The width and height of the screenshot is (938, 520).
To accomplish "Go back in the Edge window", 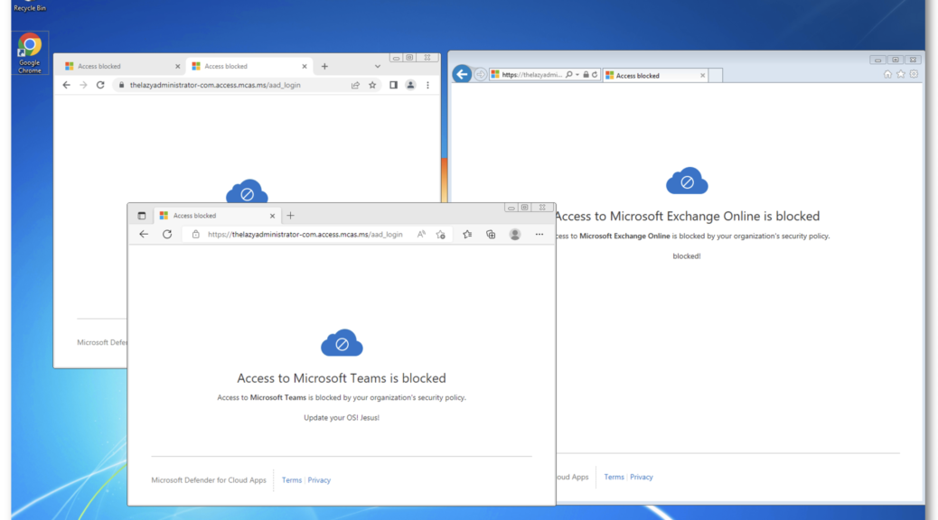I will (144, 235).
